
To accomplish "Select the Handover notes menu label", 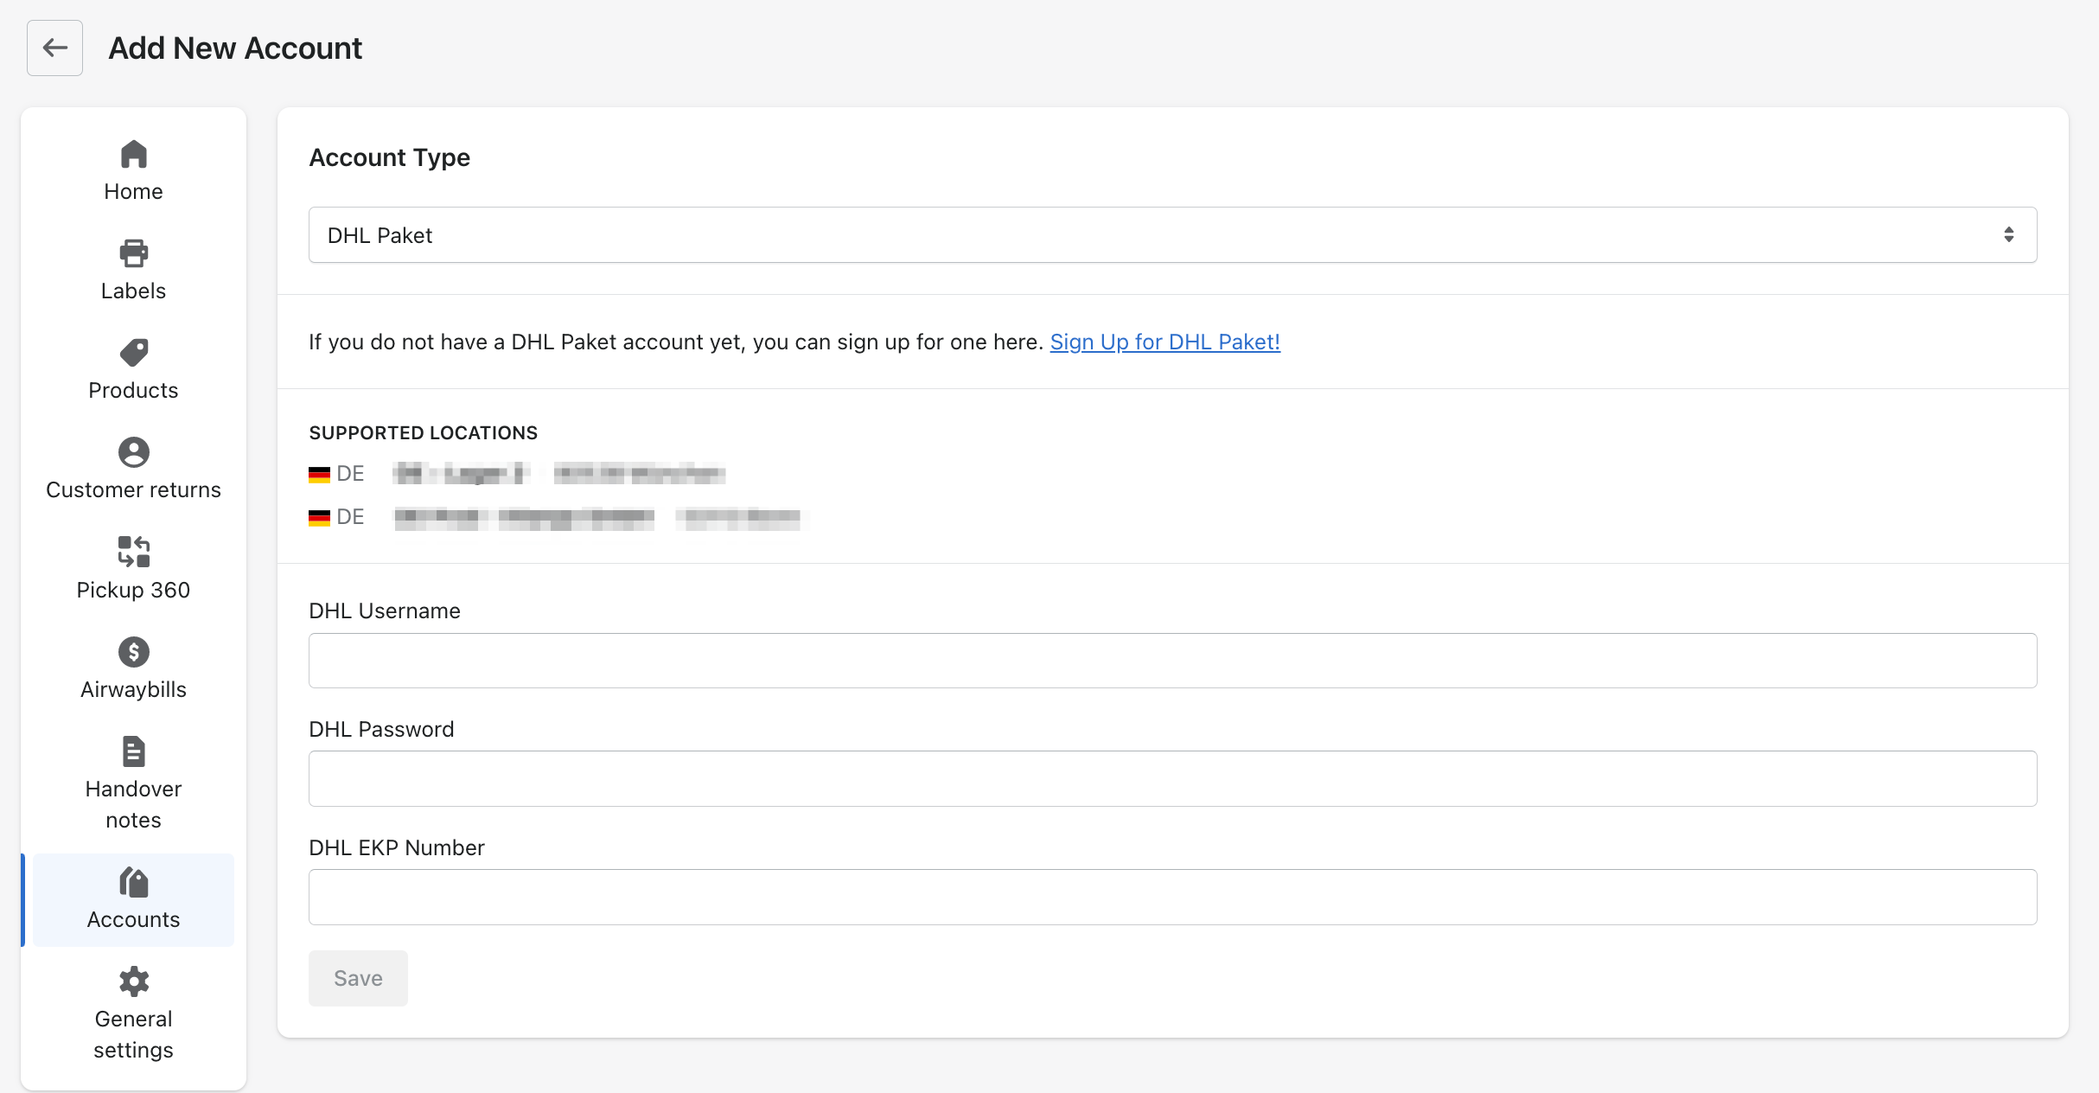I will pos(133,804).
